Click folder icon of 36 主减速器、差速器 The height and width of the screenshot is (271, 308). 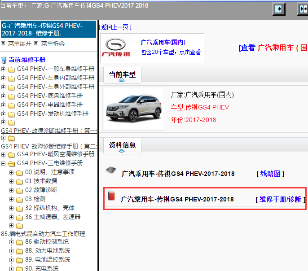click(x=19, y=218)
